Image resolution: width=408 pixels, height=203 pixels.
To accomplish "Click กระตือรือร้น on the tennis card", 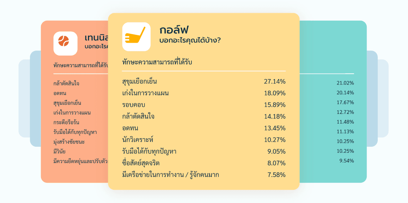I will point(66,123).
